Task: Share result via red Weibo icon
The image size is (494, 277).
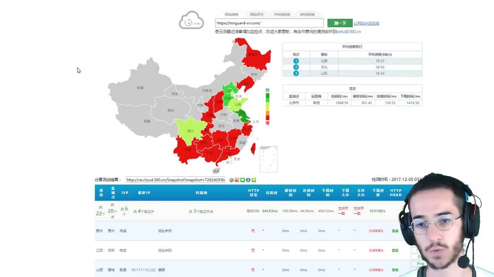Action: [237, 180]
